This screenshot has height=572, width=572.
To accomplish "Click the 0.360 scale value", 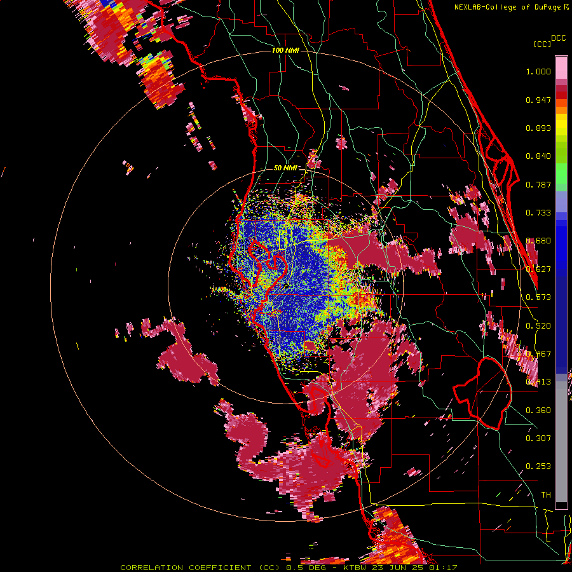I will point(538,411).
